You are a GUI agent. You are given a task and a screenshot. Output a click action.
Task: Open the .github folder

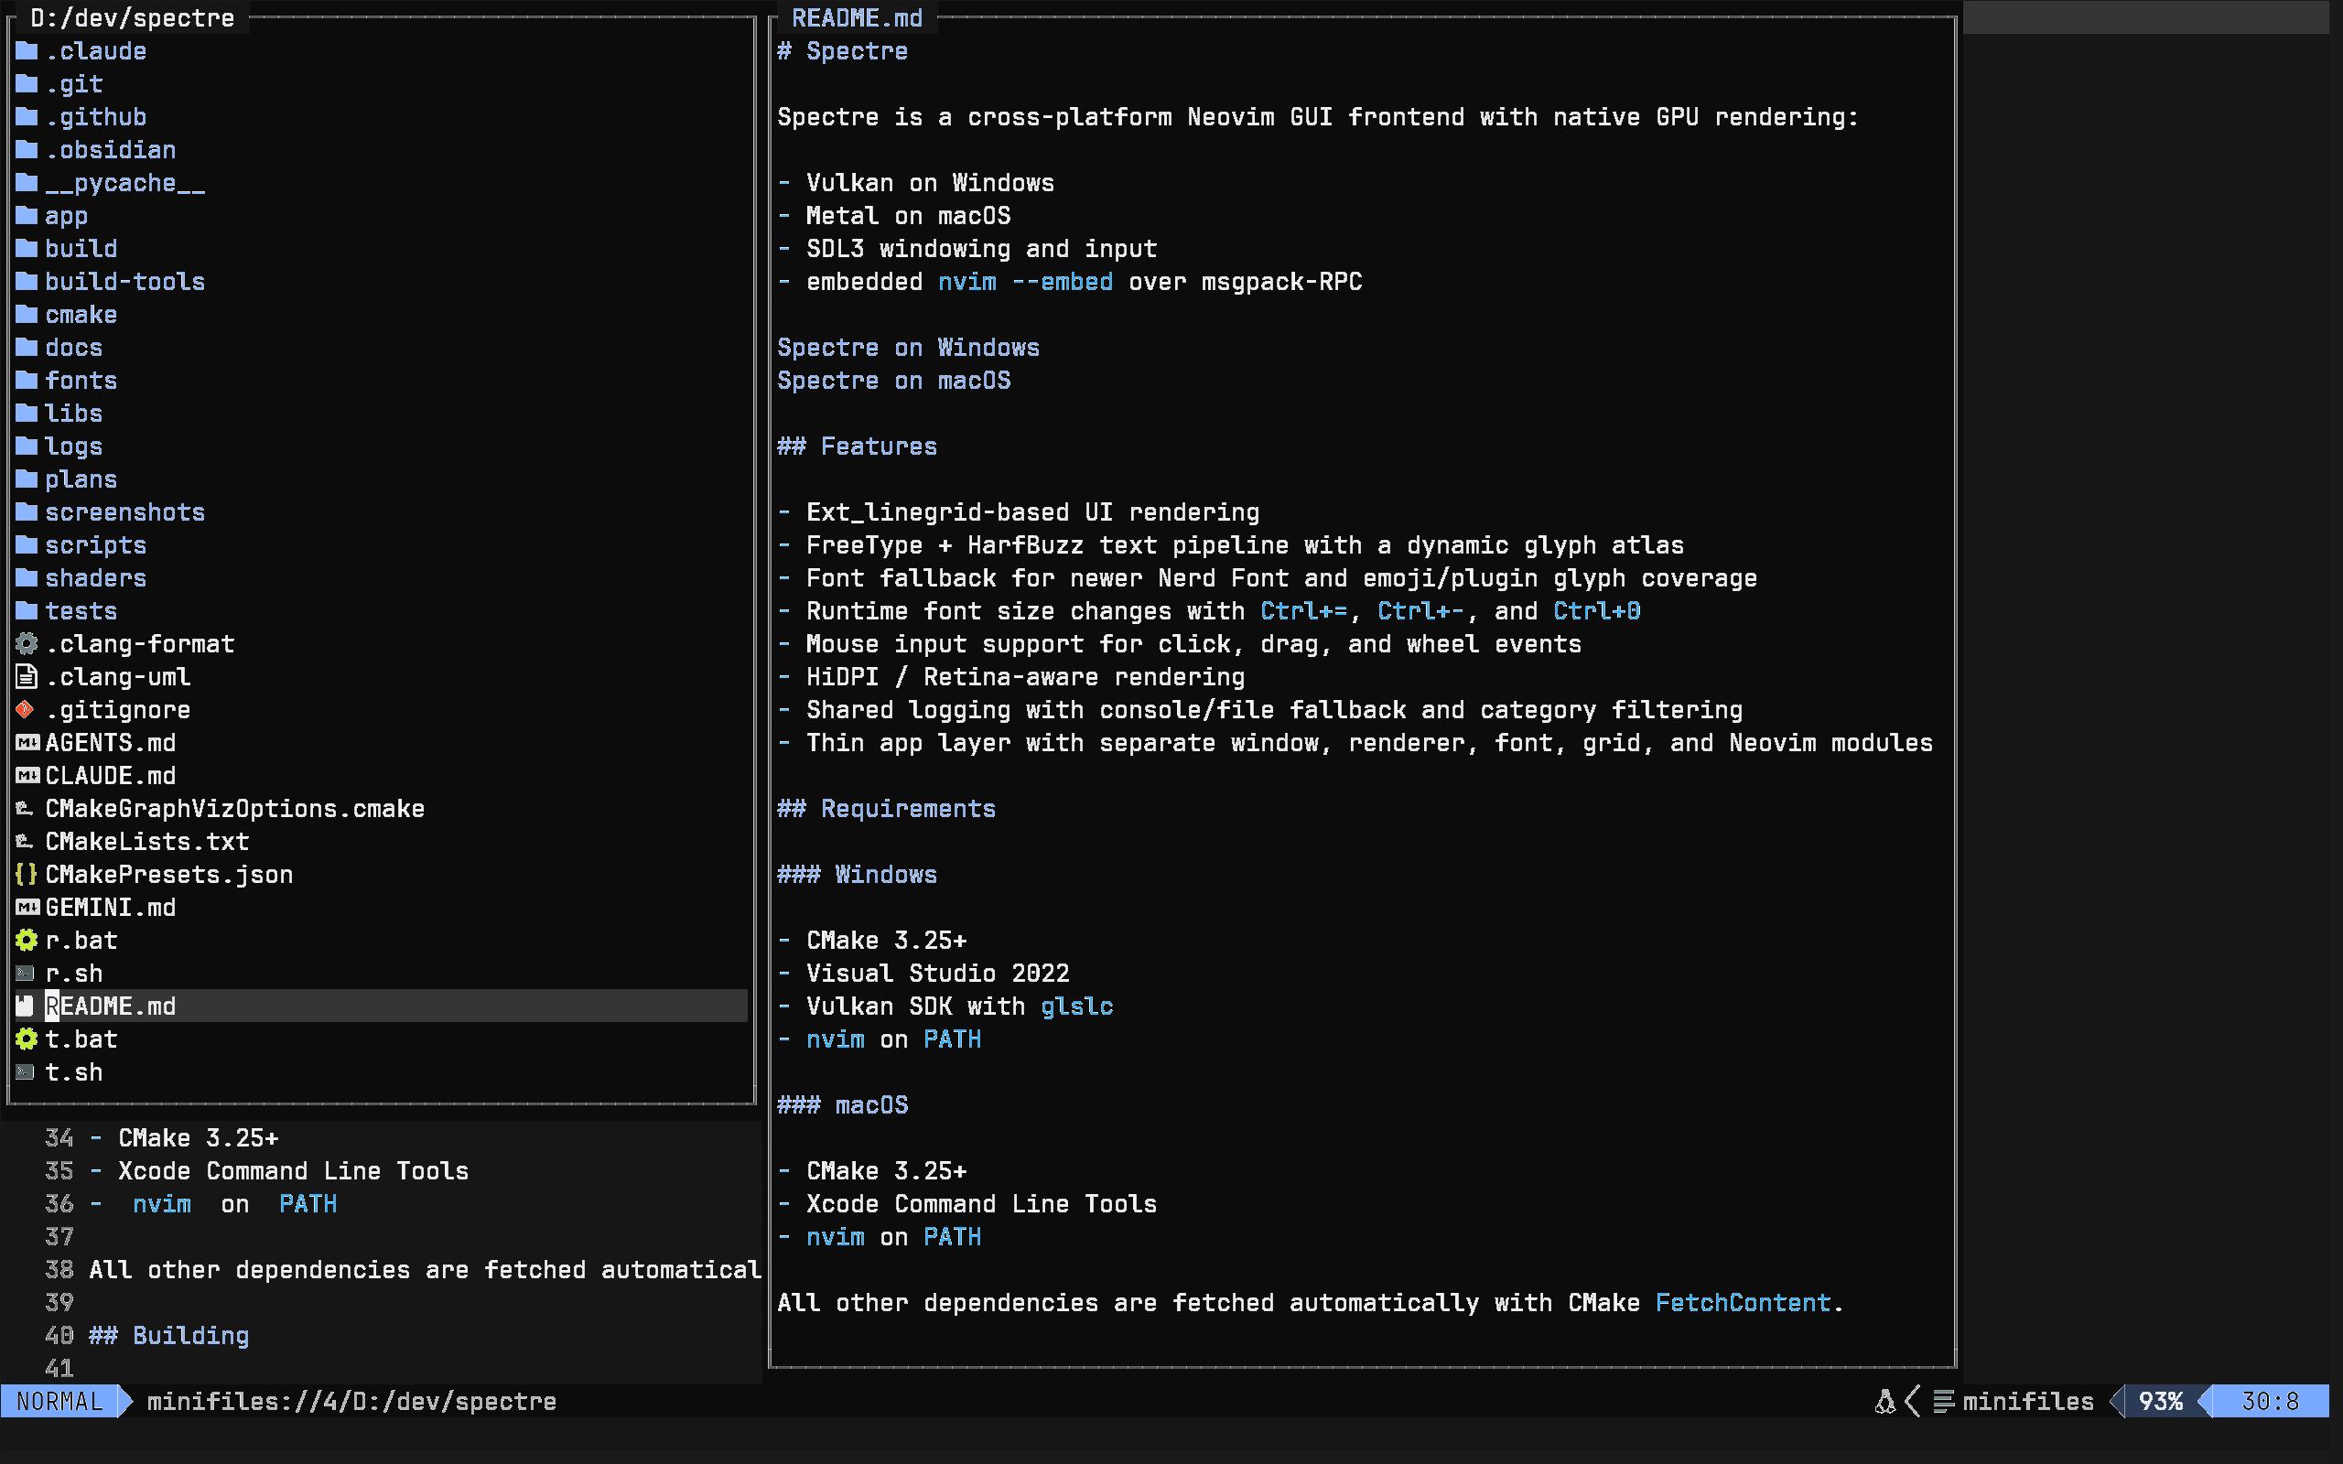tap(96, 116)
